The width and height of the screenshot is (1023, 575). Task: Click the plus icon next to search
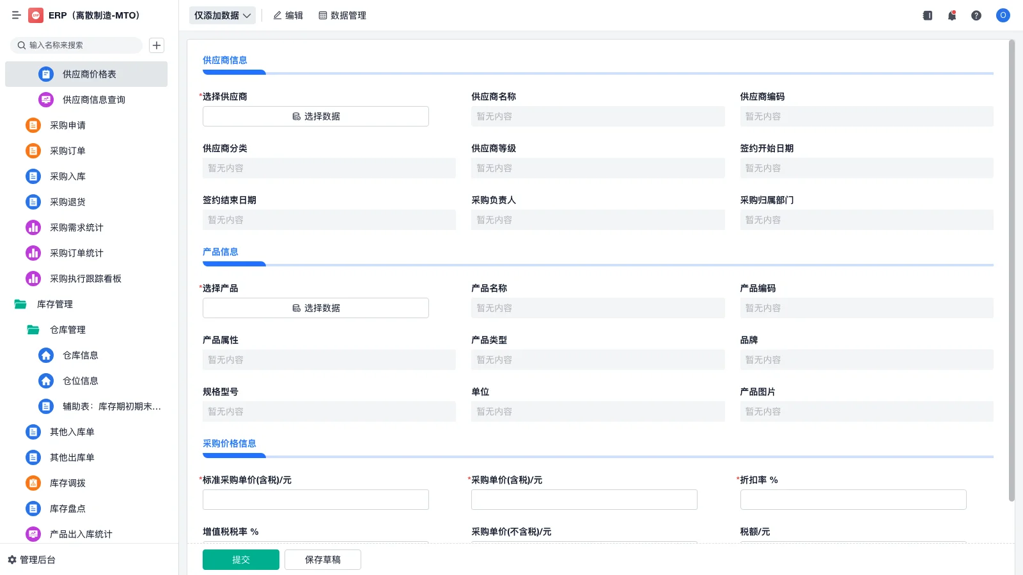point(157,45)
